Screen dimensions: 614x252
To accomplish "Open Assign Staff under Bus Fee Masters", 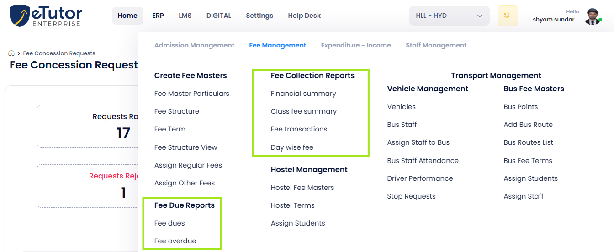I will coord(524,196).
